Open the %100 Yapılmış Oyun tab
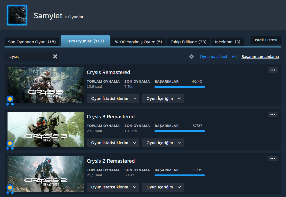Image resolution: width=286 pixels, height=197 pixels. pos(138,42)
